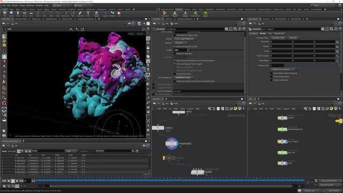Select the Sphere shelf tool
This screenshot has height=193, width=343.
[x=11, y=13]
